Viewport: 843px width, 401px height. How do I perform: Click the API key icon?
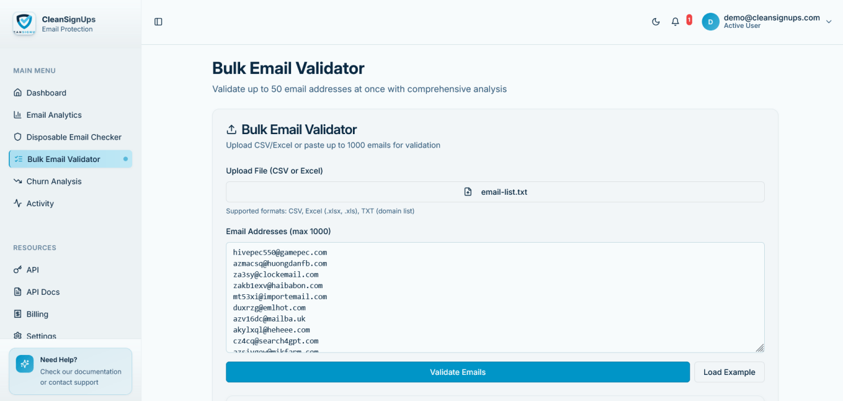[18, 270]
